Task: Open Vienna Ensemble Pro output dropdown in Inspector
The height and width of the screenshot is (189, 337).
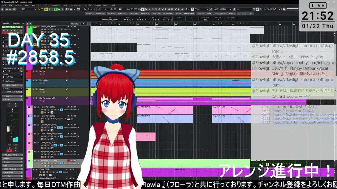Action: tap(11, 69)
